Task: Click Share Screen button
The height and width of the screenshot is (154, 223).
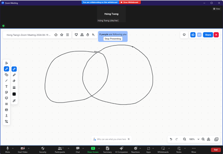Action: point(93,150)
